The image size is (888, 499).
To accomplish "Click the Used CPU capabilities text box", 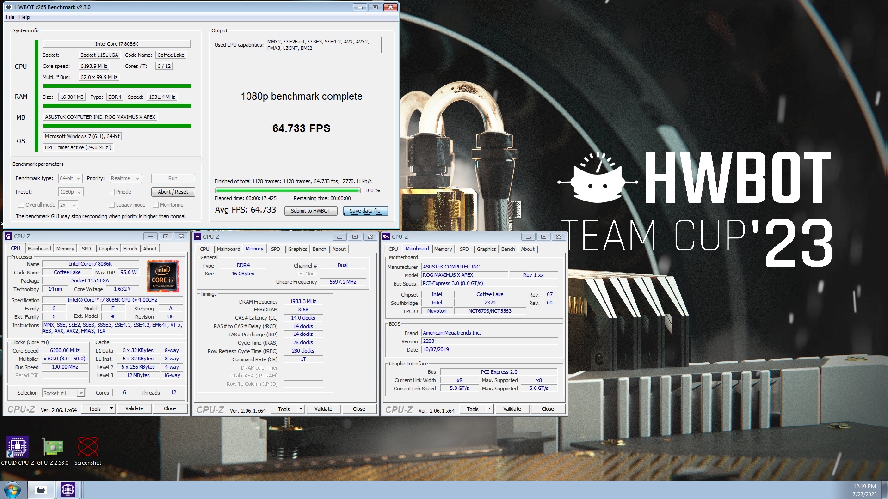I will (x=324, y=45).
